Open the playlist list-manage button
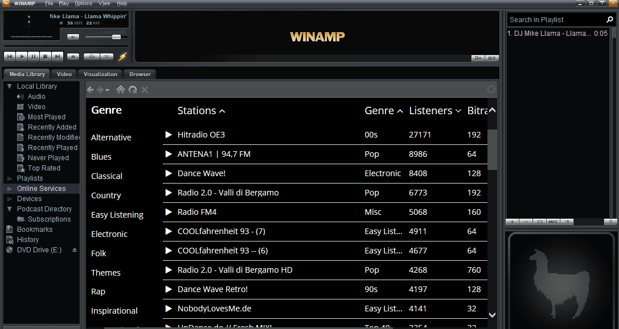The width and height of the screenshot is (619, 329). point(567,222)
